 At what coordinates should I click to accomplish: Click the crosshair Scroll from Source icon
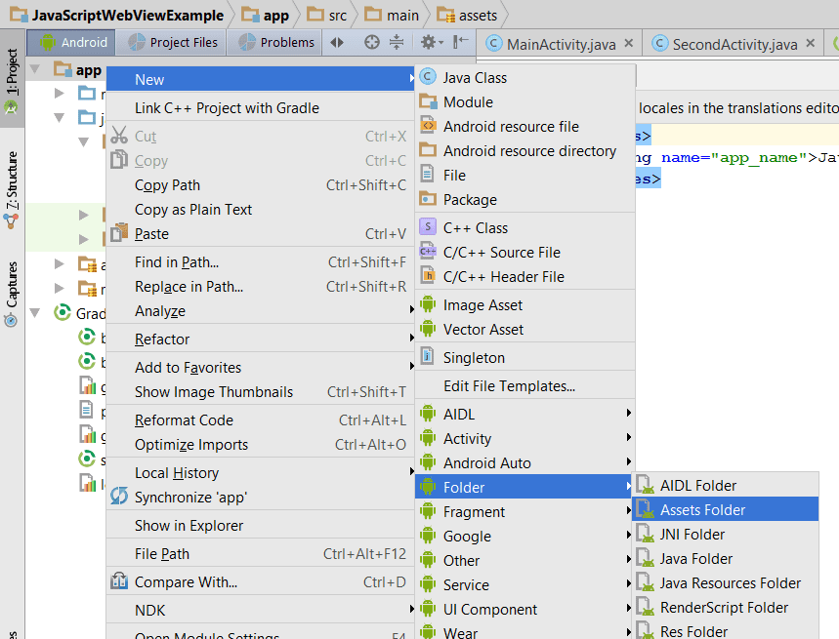[371, 42]
